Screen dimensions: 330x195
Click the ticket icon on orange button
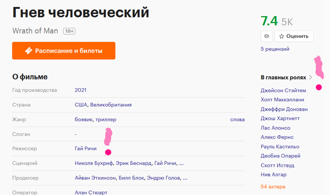tap(28, 50)
